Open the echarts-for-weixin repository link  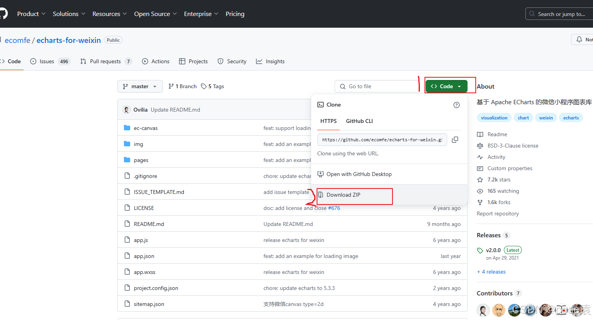(69, 40)
